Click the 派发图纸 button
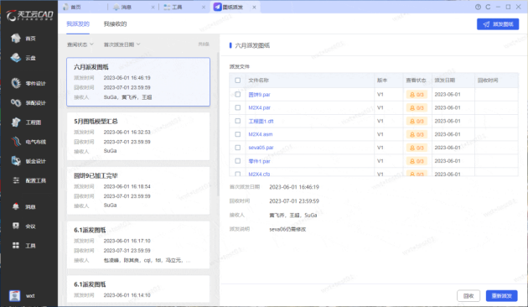The width and height of the screenshot is (528, 307). tap(498, 24)
